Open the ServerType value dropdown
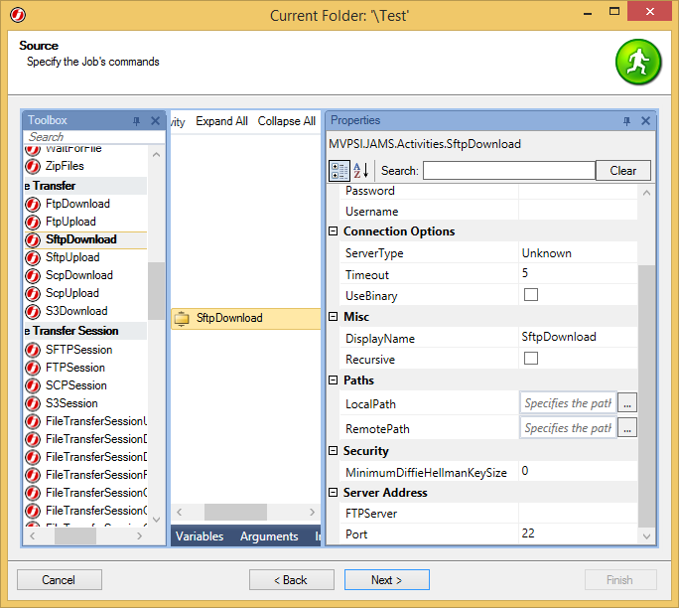This screenshot has width=679, height=608. (578, 253)
